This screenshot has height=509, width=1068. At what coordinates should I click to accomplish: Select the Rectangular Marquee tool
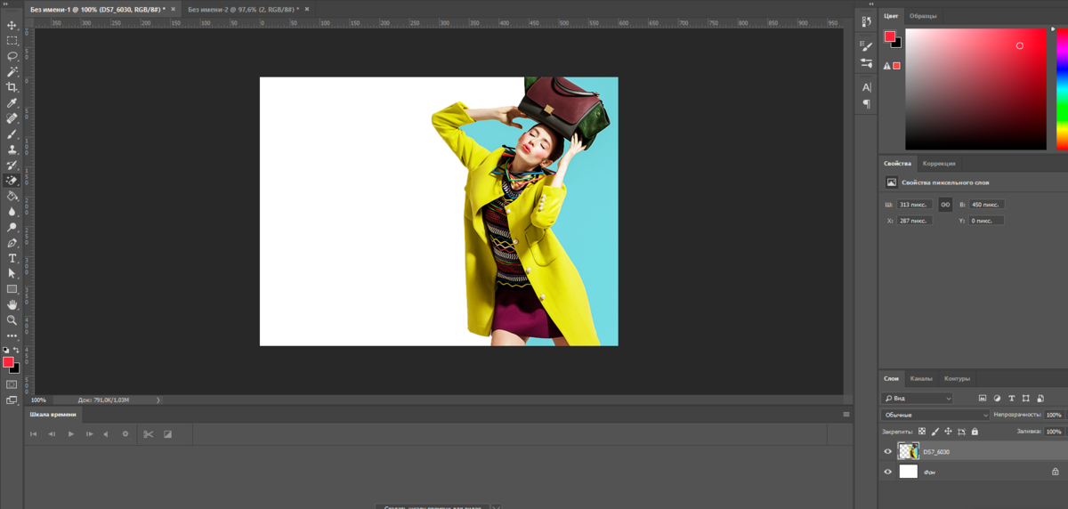[12, 40]
